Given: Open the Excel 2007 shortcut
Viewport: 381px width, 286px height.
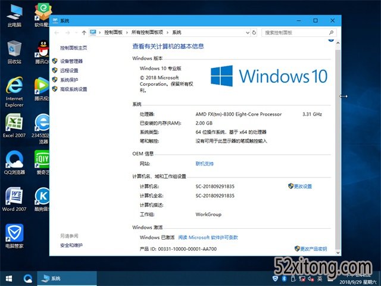Looking at the screenshot, I should point(14,126).
